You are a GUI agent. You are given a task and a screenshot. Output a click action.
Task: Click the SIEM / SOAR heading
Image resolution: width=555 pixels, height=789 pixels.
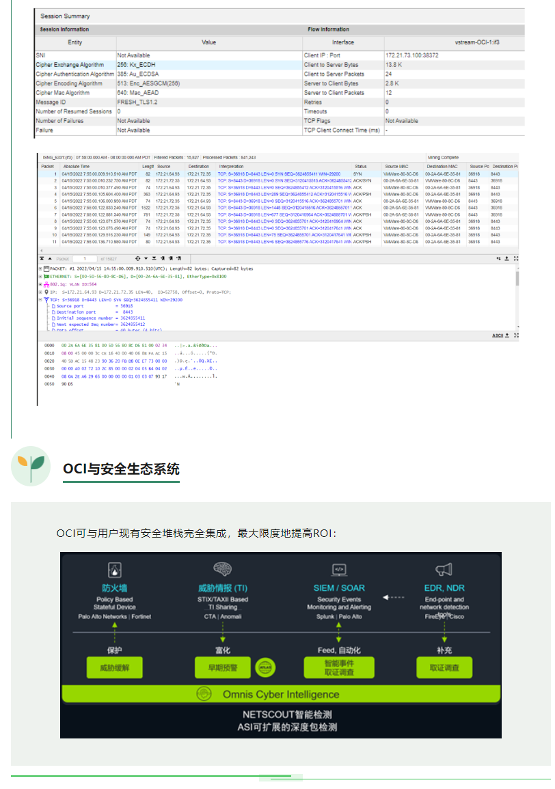(339, 588)
